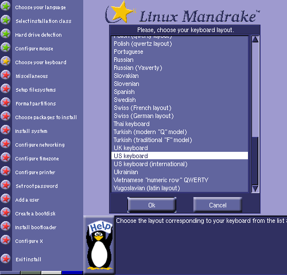
Task: Open the Configure networking step label
Action: (40, 145)
